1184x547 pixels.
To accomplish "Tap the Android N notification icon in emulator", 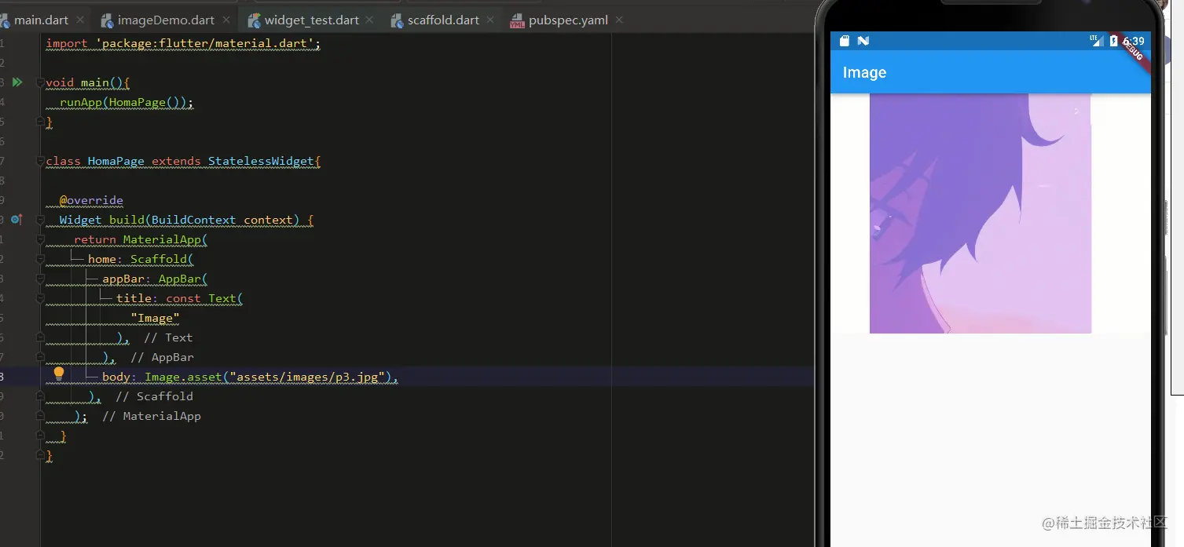I will pos(863,41).
